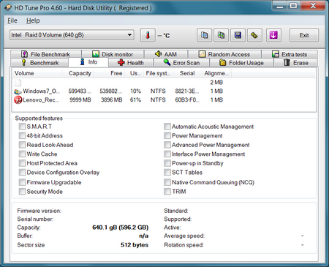Toggle the Security Mode checkbox

coord(22,192)
